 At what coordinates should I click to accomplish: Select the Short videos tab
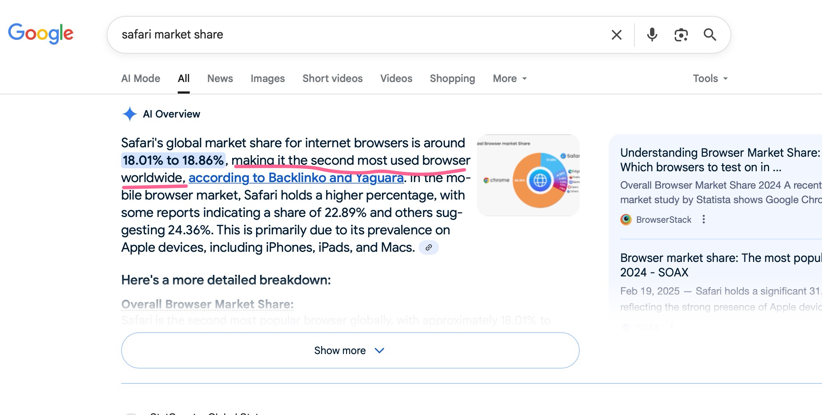332,78
